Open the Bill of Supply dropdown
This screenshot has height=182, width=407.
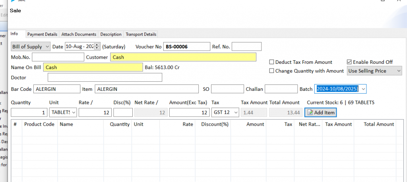pos(31,47)
